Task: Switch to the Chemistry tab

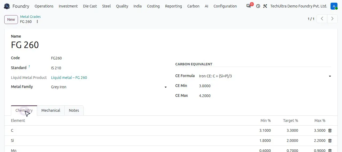Action: point(24,110)
